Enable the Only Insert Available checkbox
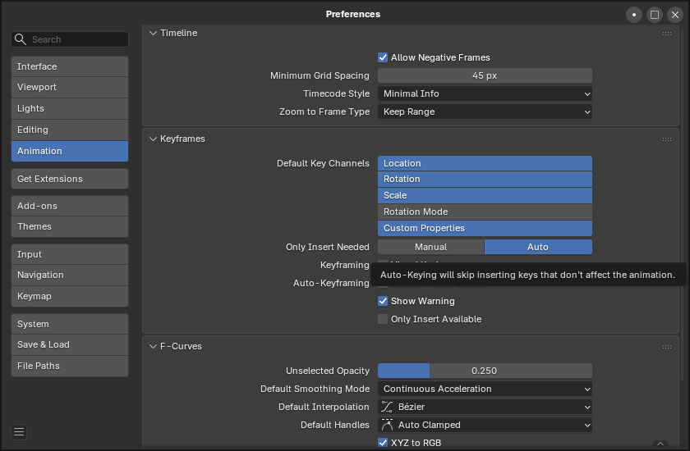This screenshot has height=451, width=690. click(x=383, y=319)
